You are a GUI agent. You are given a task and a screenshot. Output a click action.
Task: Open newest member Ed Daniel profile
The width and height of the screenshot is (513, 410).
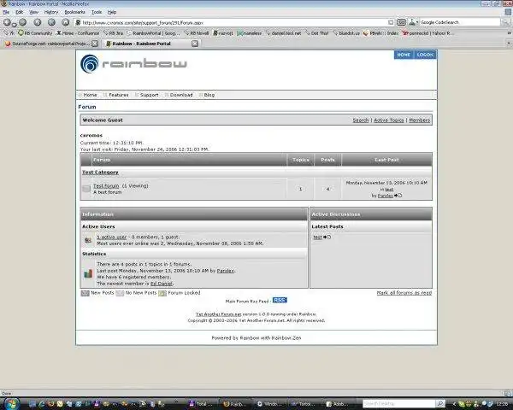[x=162, y=284]
